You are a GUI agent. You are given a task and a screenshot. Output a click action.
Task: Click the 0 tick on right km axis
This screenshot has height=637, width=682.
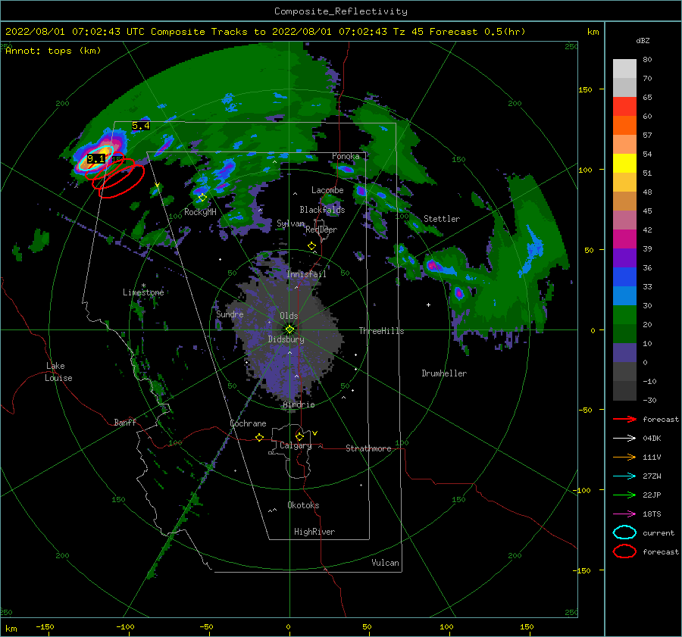pyautogui.click(x=593, y=330)
